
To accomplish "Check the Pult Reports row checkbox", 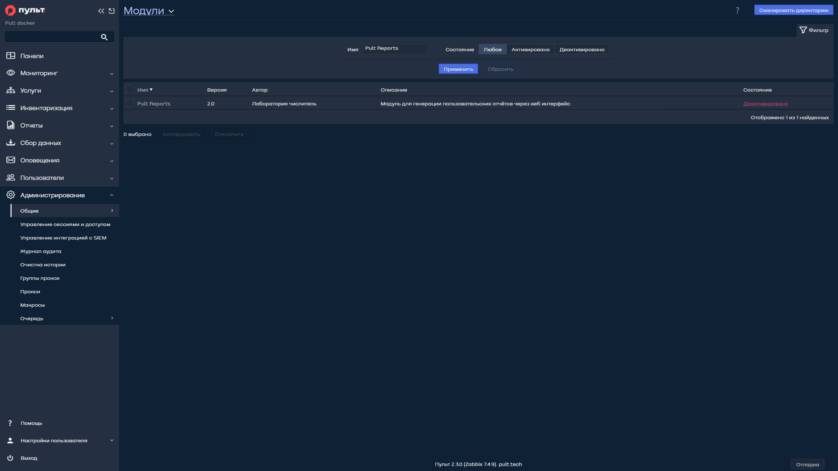I will [129, 103].
